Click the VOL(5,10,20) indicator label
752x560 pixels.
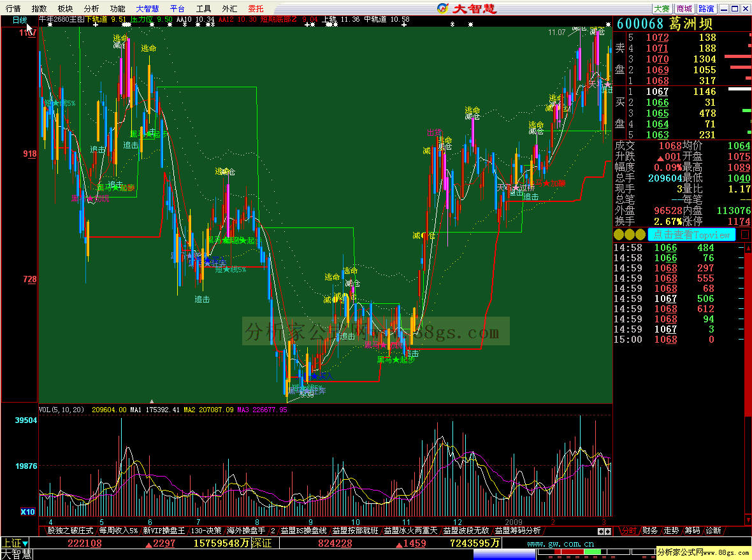(61, 410)
